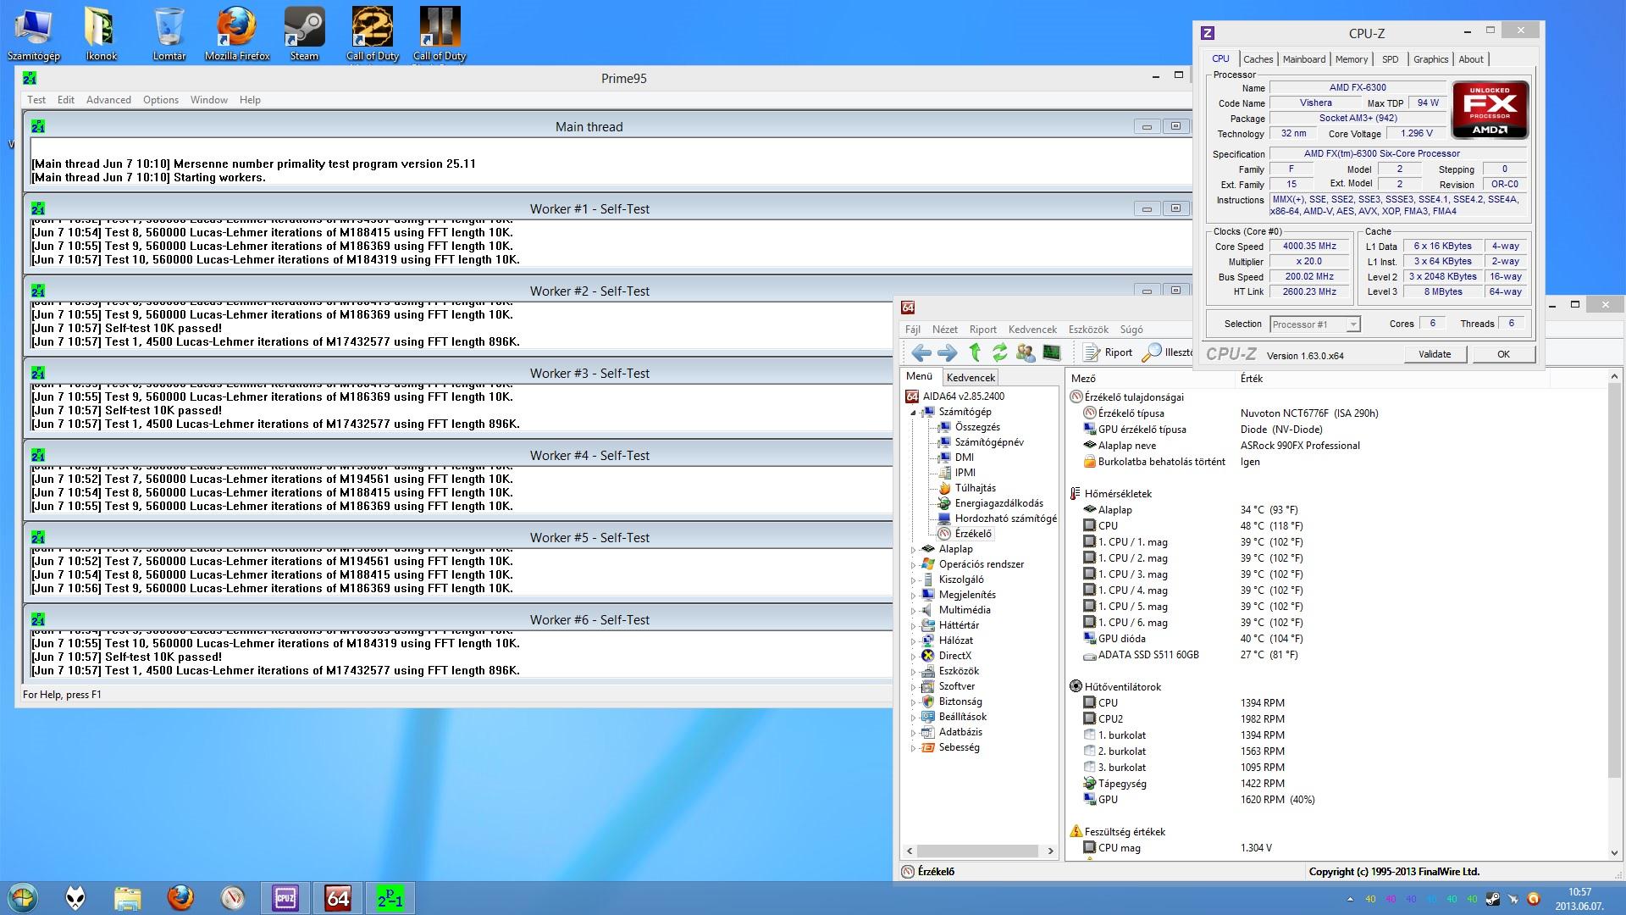Click the tree scrollbar right arrow in AIDA64
The width and height of the screenshot is (1626, 915).
click(x=1050, y=851)
